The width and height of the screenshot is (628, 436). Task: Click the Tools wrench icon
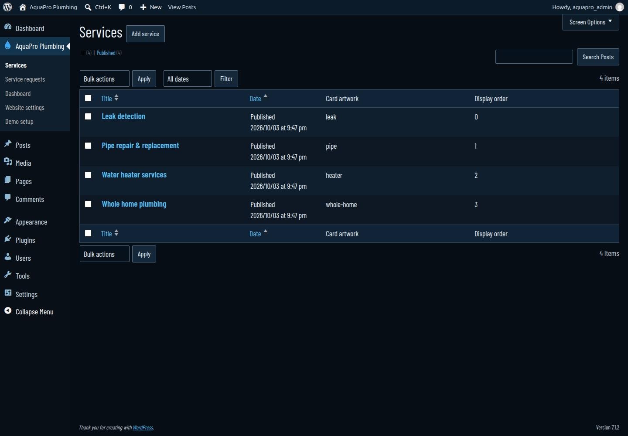point(8,275)
